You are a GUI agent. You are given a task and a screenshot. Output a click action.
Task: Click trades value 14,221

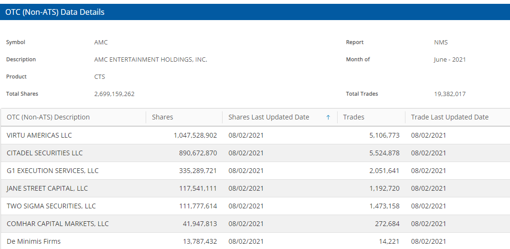click(x=390, y=241)
